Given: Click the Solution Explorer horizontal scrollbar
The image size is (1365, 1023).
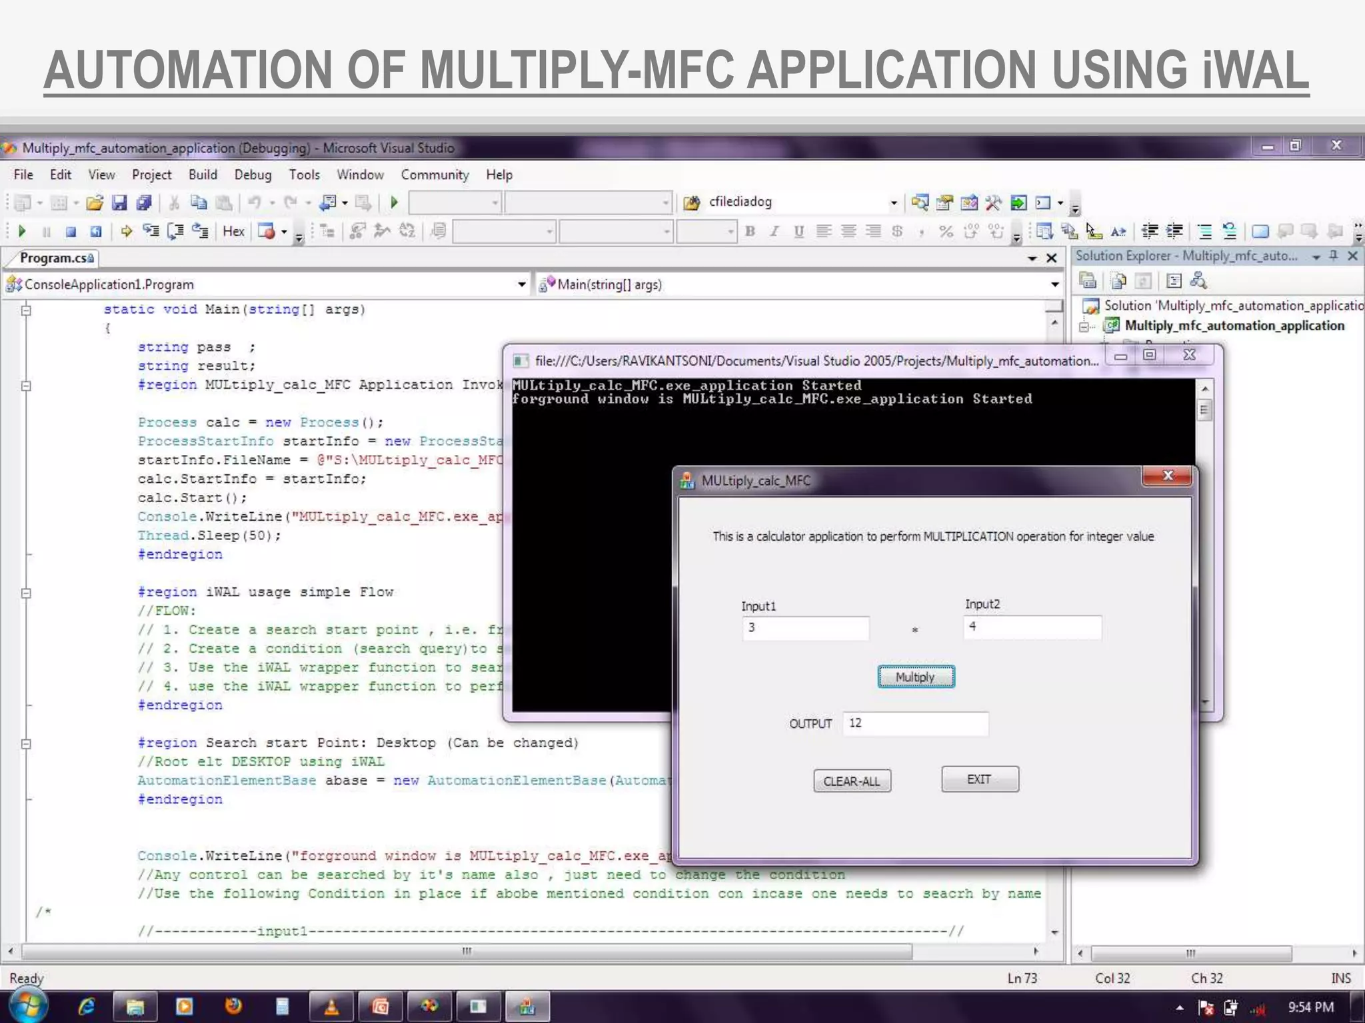Looking at the screenshot, I should [1191, 953].
